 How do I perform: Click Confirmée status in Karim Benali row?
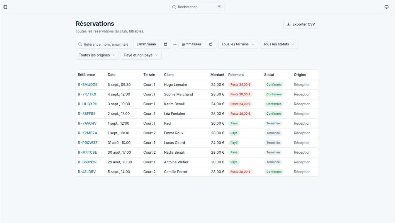(274, 104)
